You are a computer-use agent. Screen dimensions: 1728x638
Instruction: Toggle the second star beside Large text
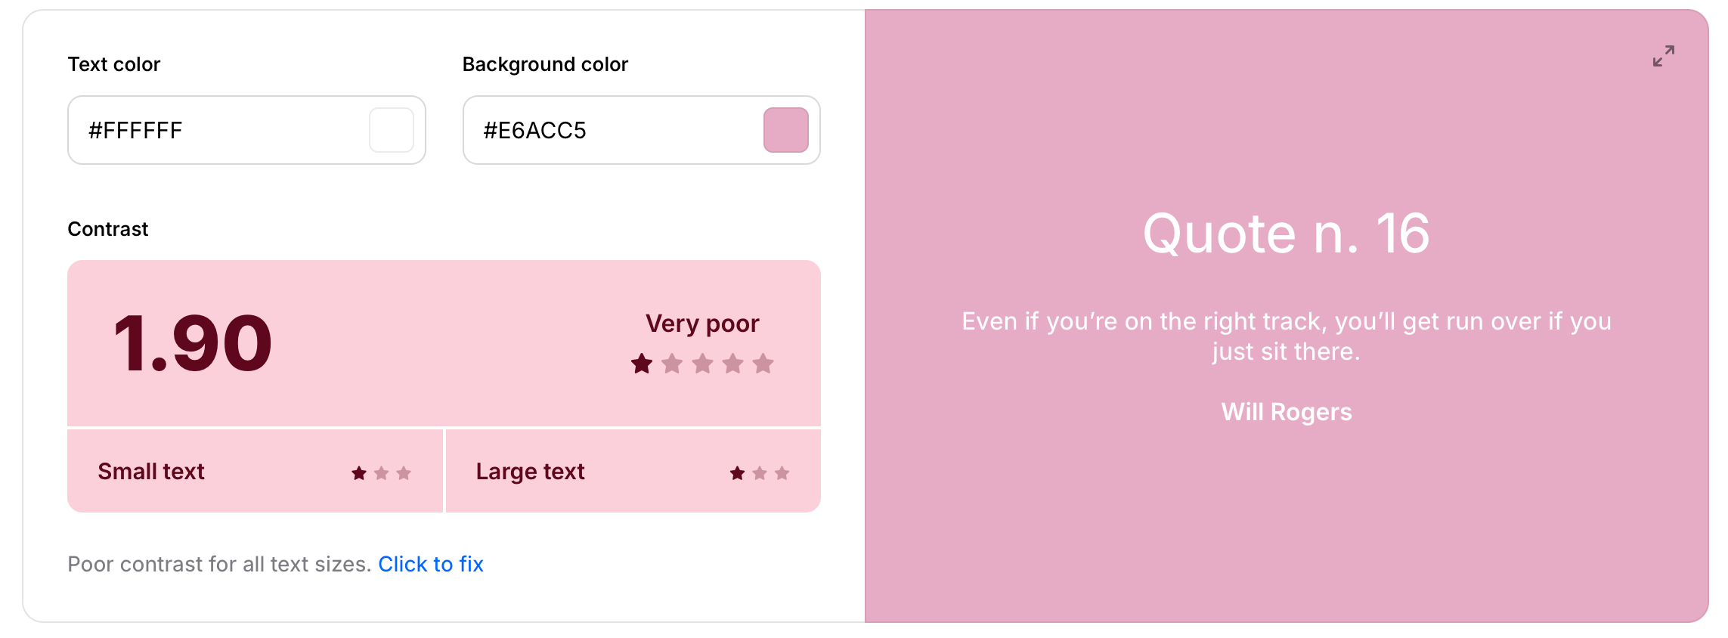click(759, 472)
